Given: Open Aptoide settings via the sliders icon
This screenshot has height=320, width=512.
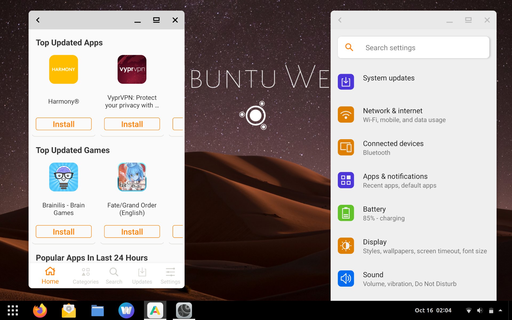Looking at the screenshot, I should point(170,275).
